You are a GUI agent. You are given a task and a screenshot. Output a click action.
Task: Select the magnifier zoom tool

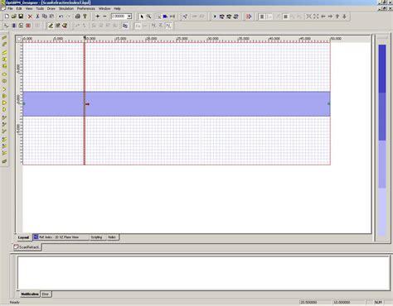[x=149, y=17]
